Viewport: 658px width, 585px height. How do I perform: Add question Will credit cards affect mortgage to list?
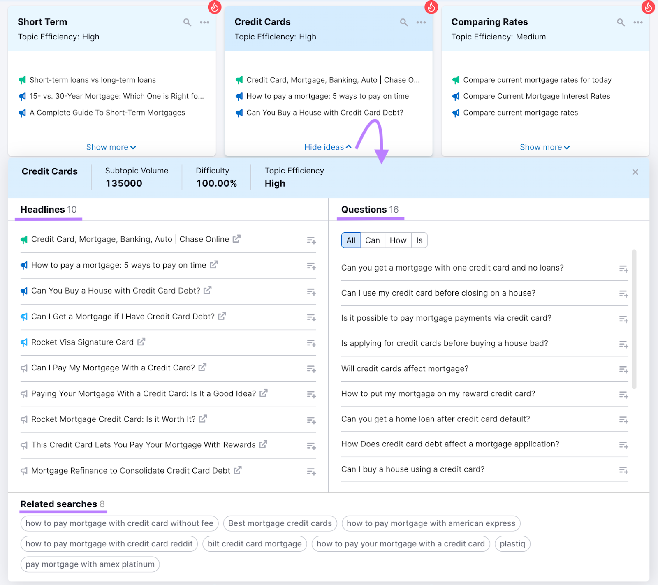point(623,369)
